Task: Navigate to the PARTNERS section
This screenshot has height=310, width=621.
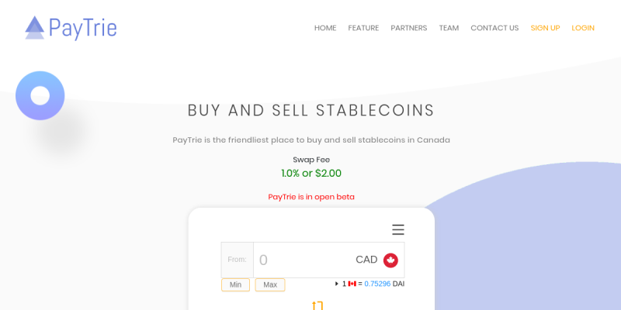Action: click(409, 28)
